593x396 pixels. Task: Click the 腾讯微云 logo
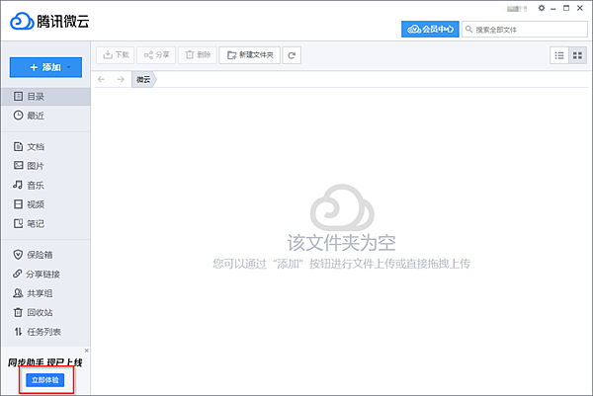pos(49,21)
